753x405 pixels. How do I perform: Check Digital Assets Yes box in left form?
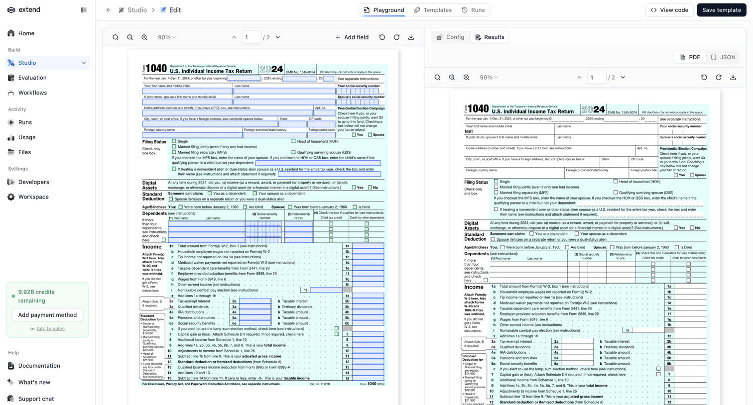[x=354, y=188]
